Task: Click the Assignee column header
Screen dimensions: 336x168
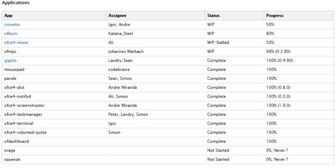Action: pyautogui.click(x=118, y=16)
